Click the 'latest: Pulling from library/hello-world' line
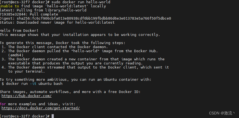This screenshot has width=239, height=118. pyautogui.click(x=43, y=10)
